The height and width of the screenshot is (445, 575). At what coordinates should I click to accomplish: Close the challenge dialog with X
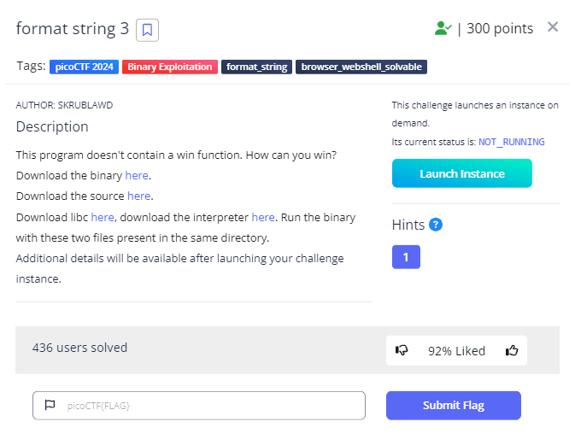553,27
